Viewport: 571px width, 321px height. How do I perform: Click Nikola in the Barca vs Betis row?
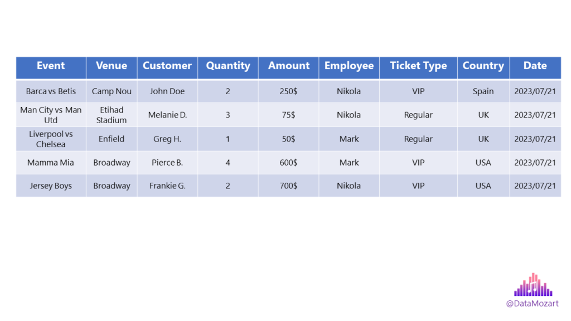point(349,91)
